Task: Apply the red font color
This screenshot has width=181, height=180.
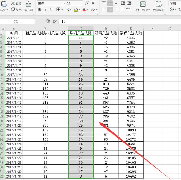Action: coord(84,10)
